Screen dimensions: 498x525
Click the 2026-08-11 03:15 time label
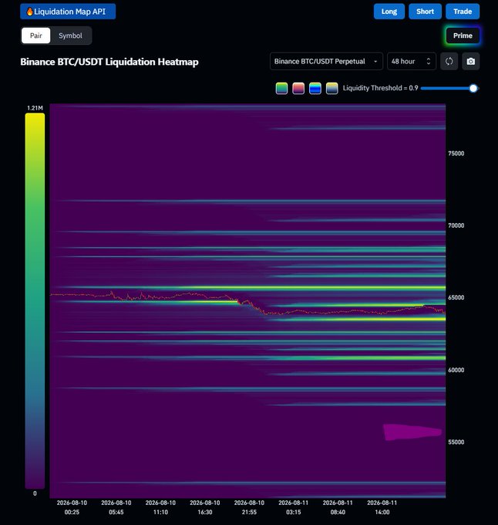point(294,507)
